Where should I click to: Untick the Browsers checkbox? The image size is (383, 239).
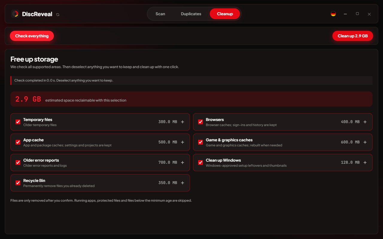[x=200, y=122]
